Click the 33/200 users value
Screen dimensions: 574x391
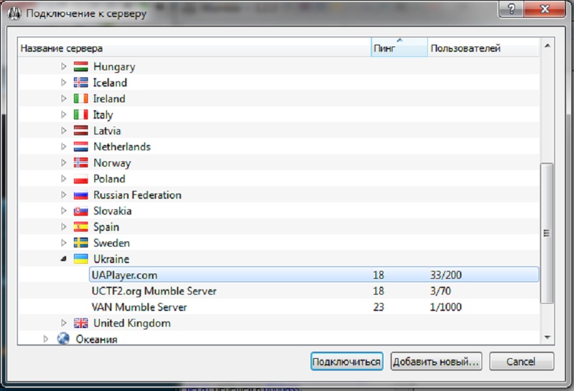click(x=446, y=275)
